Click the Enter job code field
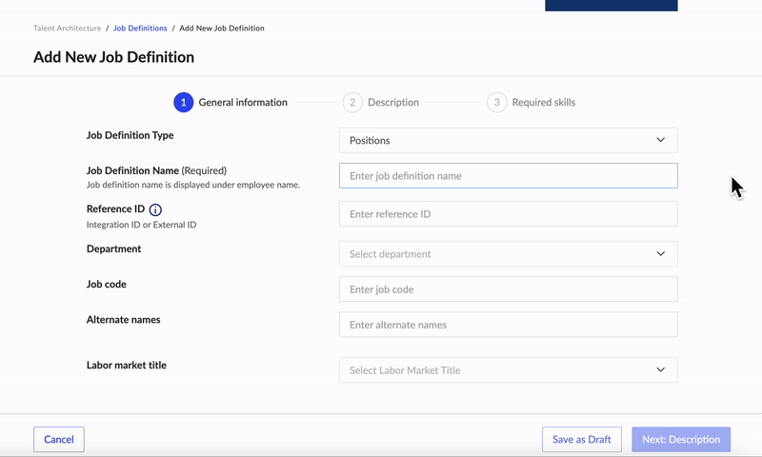The image size is (762, 457). (509, 289)
